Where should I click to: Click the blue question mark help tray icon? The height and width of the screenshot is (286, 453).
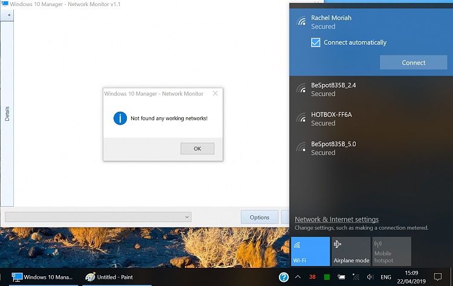coord(284,277)
